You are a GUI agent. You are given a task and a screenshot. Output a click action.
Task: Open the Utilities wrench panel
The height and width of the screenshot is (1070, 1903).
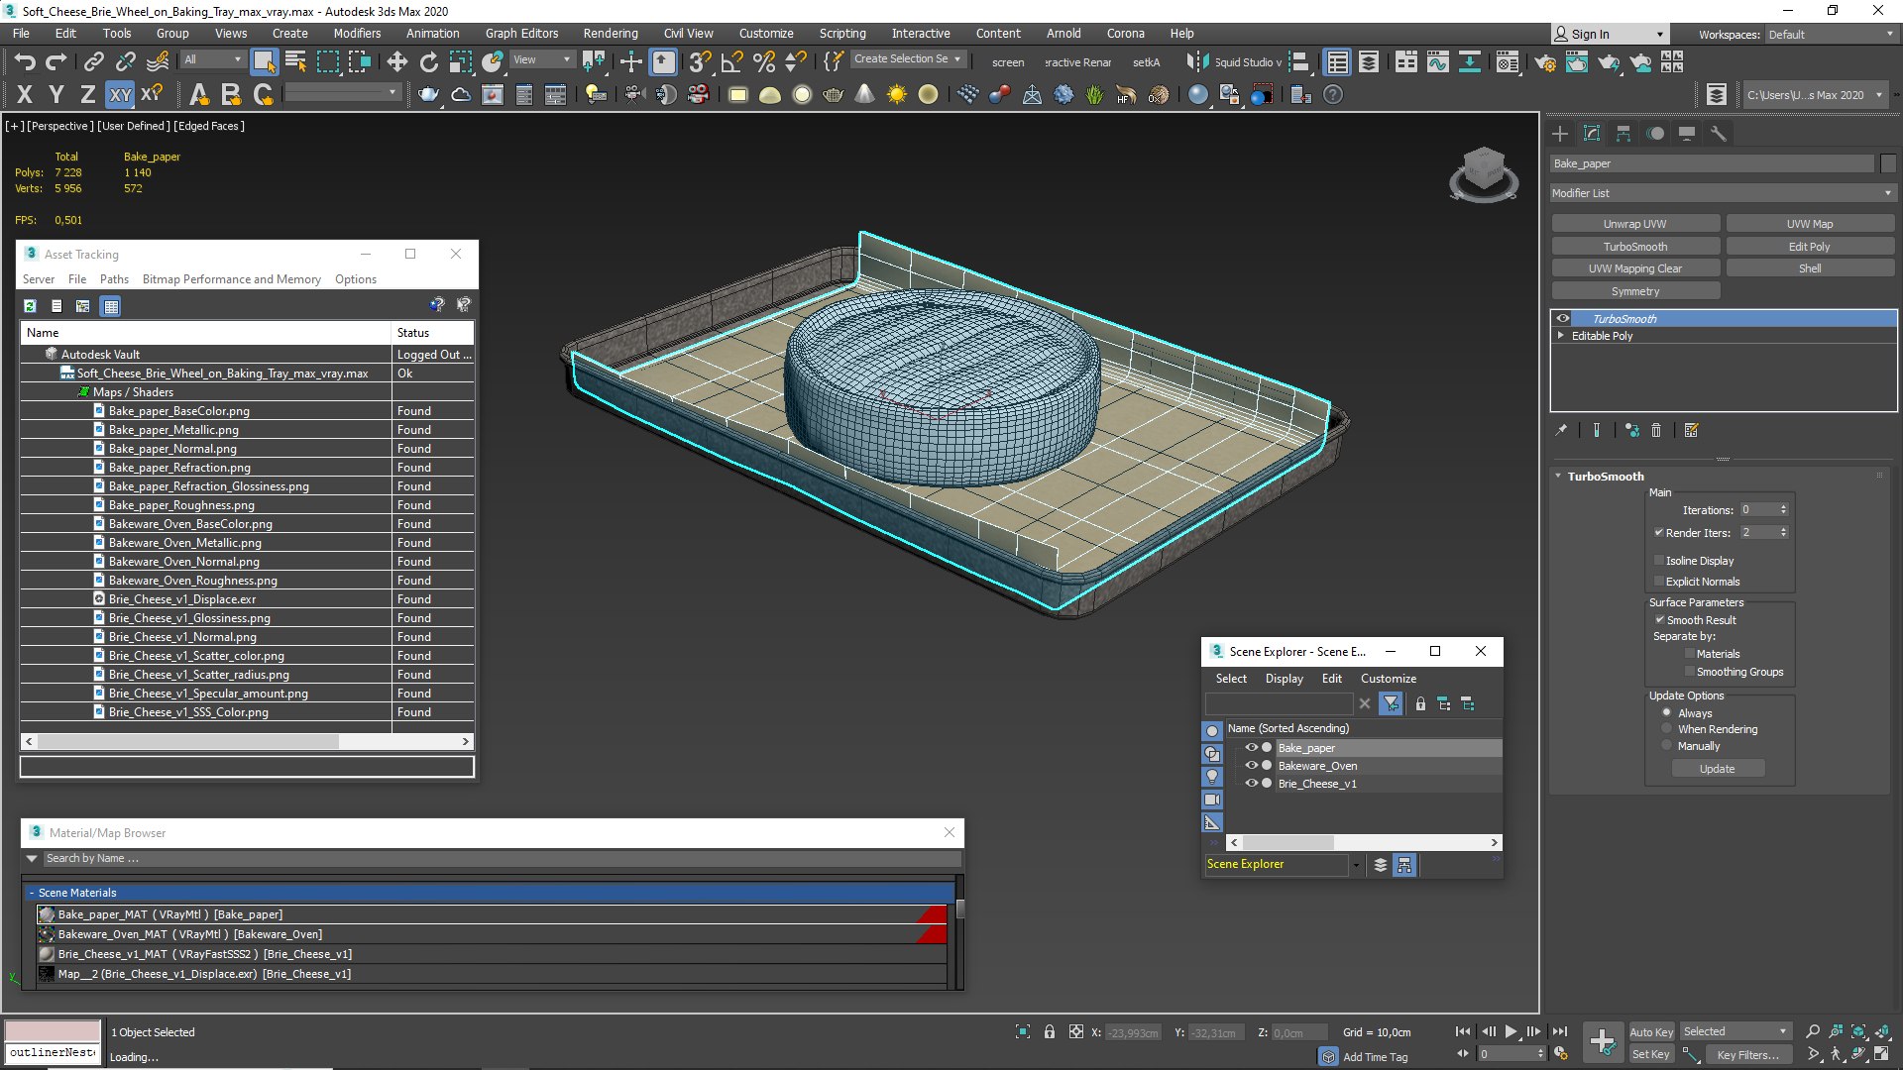pos(1719,134)
